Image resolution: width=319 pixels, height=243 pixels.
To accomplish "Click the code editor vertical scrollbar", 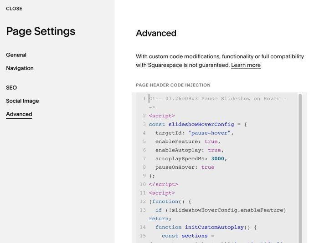I will click(x=300, y=168).
